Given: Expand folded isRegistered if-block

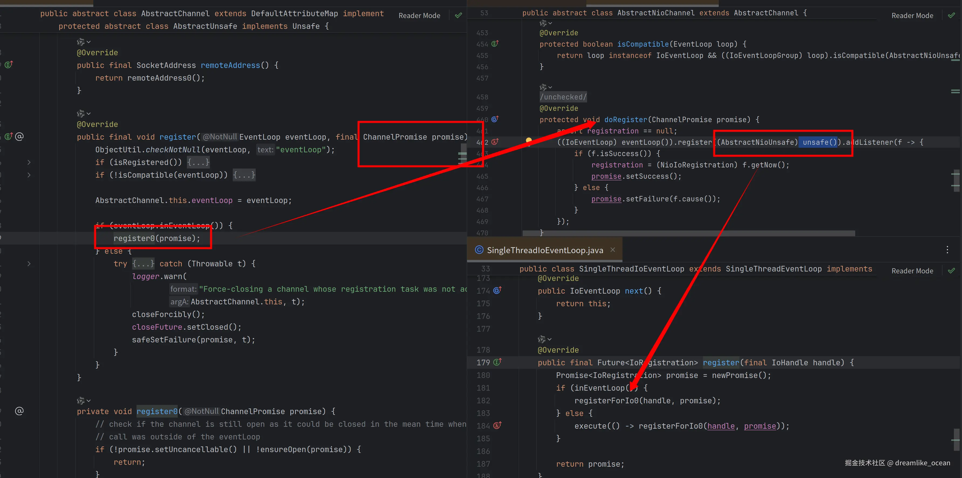Looking at the screenshot, I should click(198, 163).
